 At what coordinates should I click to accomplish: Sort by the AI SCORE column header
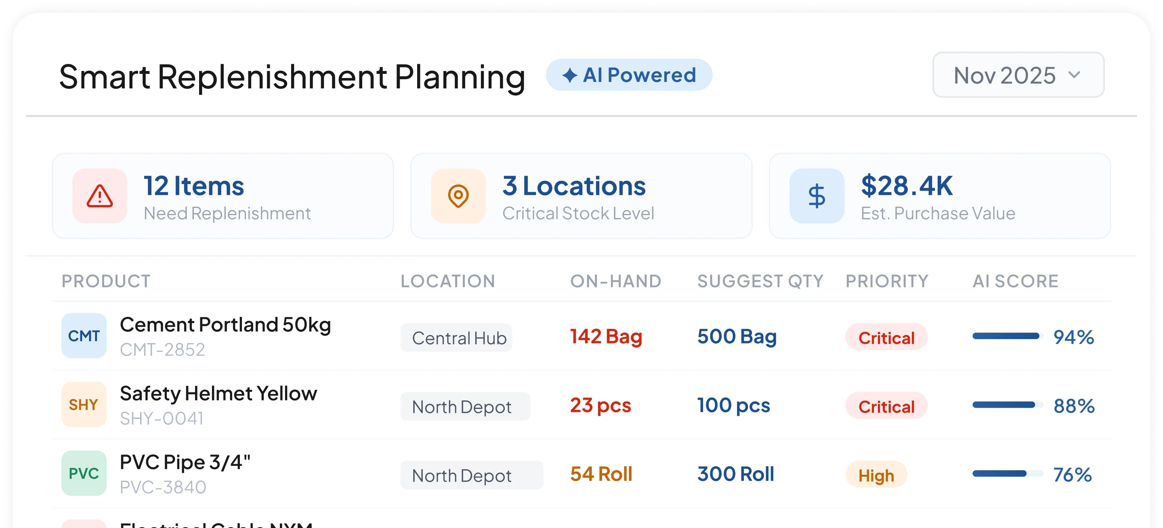[x=1015, y=281]
